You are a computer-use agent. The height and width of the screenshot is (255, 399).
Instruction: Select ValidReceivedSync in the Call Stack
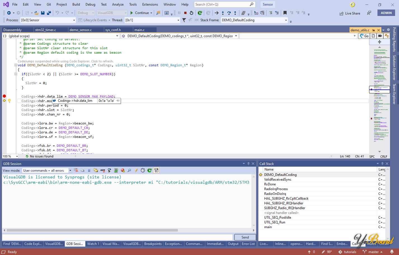tap(278, 180)
